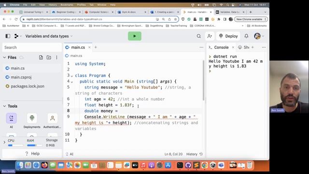Screen dimensions: 309x174
Task: Click the AI button in the status bar
Action: [x=70, y=154]
